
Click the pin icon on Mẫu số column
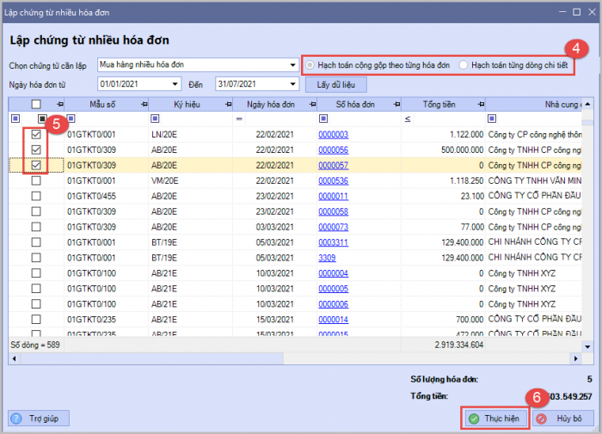[143, 104]
